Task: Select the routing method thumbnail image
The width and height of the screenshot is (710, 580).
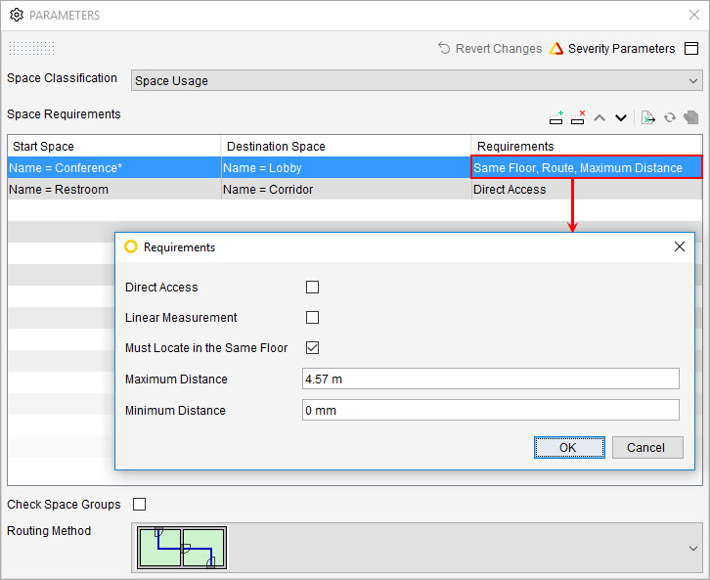Action: point(182,548)
